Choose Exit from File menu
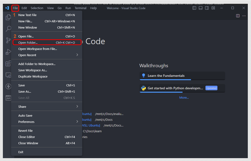Image resolution: width=251 pixels, height=161 pixels. pyautogui.click(x=47, y=152)
